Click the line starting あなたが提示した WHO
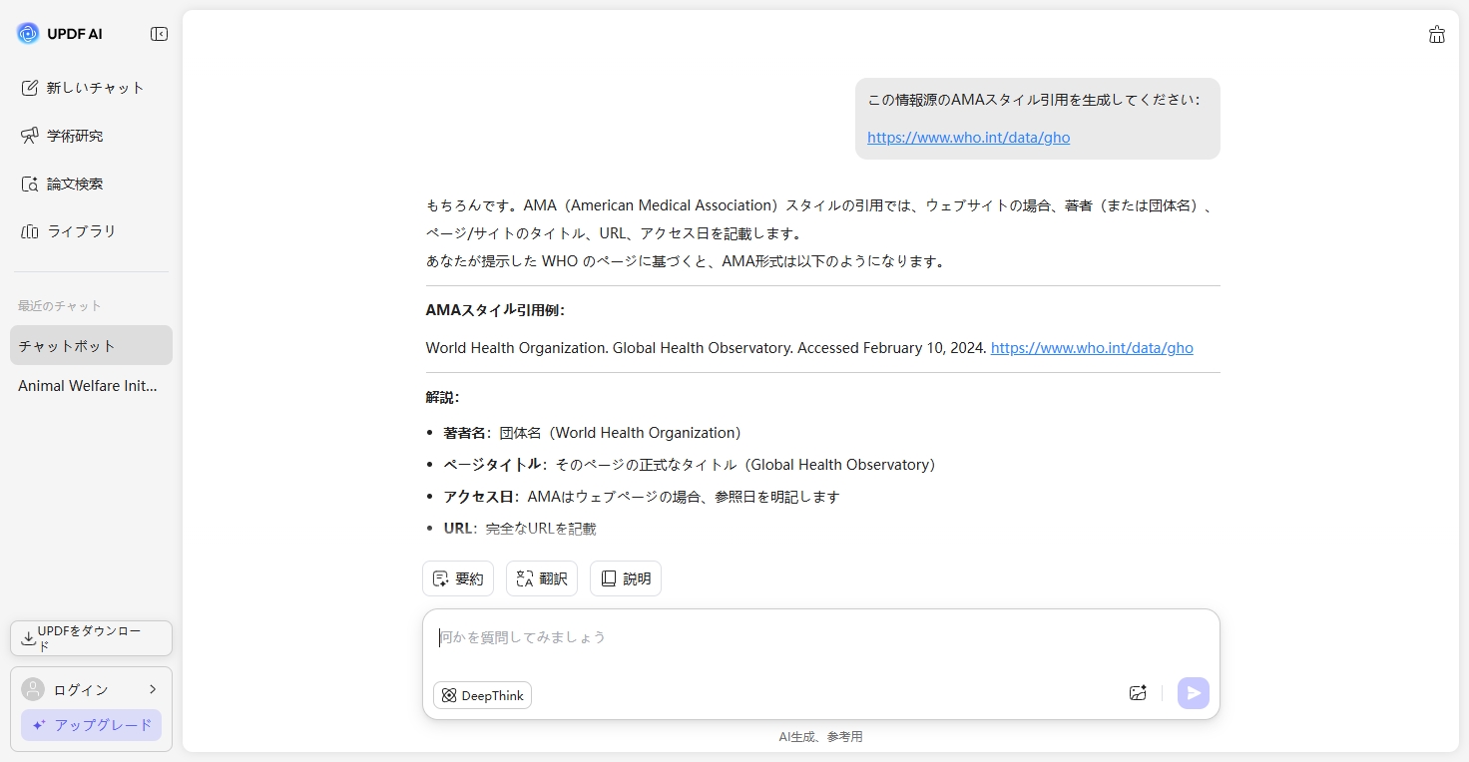The width and height of the screenshot is (1469, 762). (x=686, y=262)
